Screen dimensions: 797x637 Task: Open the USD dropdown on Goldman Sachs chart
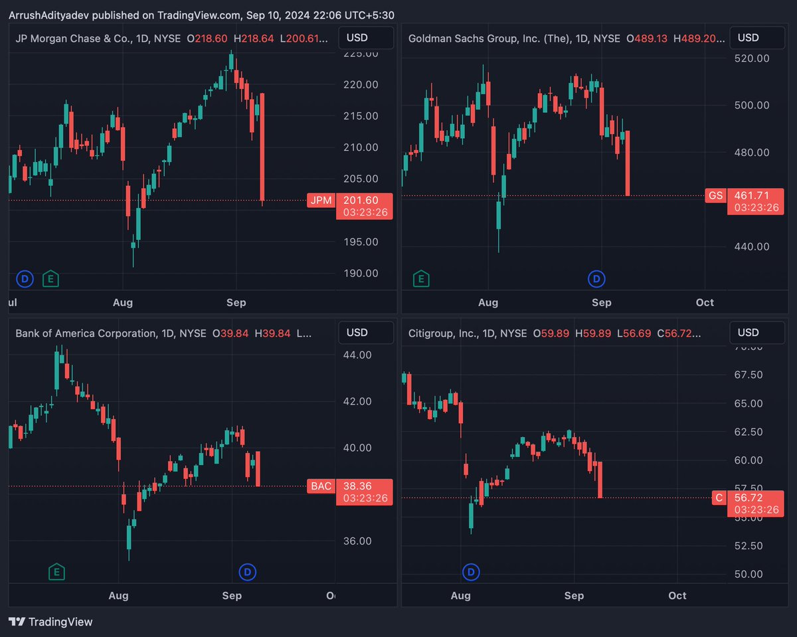(x=756, y=38)
